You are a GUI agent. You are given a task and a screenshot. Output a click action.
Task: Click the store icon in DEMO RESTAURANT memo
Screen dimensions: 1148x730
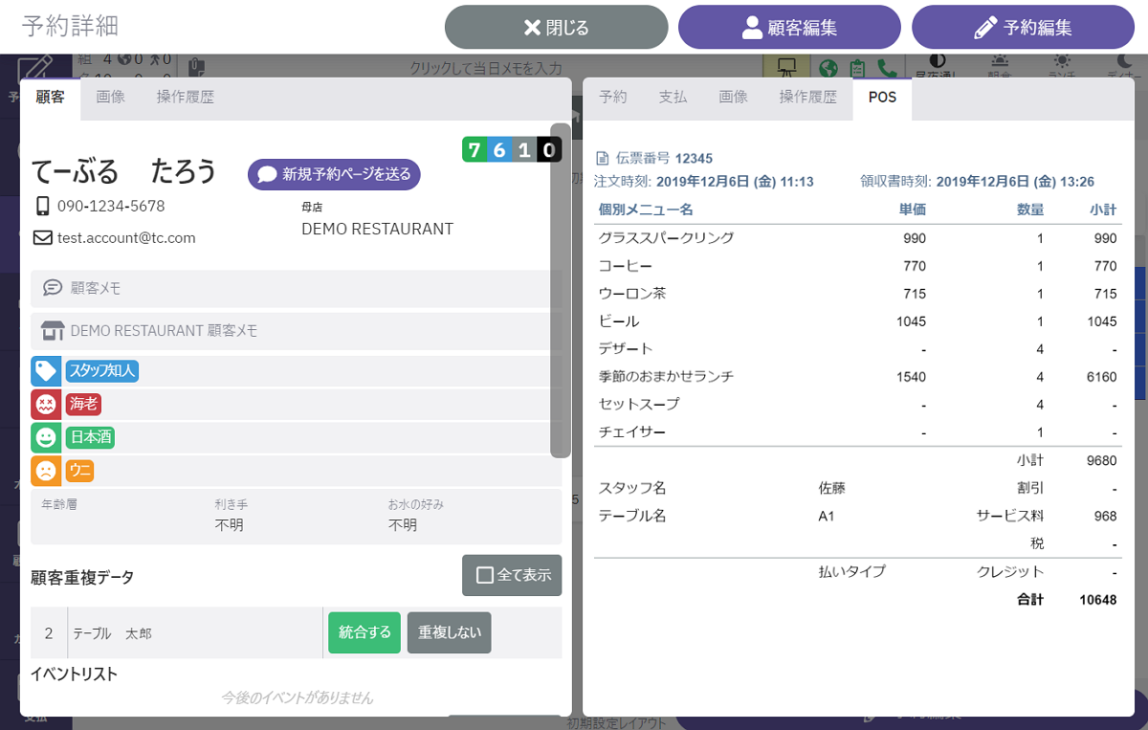point(52,331)
